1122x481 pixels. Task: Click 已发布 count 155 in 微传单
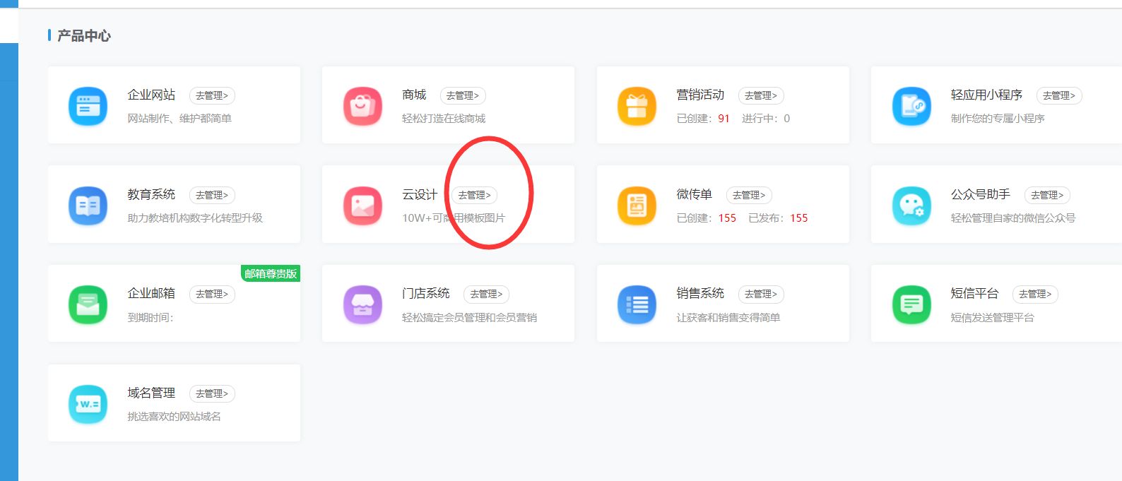(798, 218)
